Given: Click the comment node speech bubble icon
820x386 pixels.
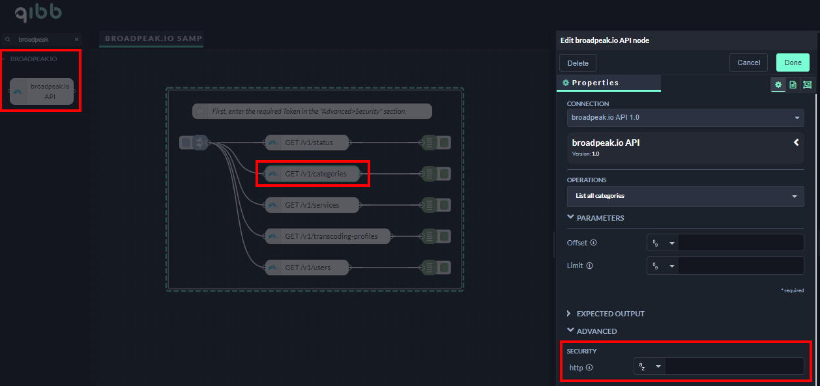Looking at the screenshot, I should point(201,111).
